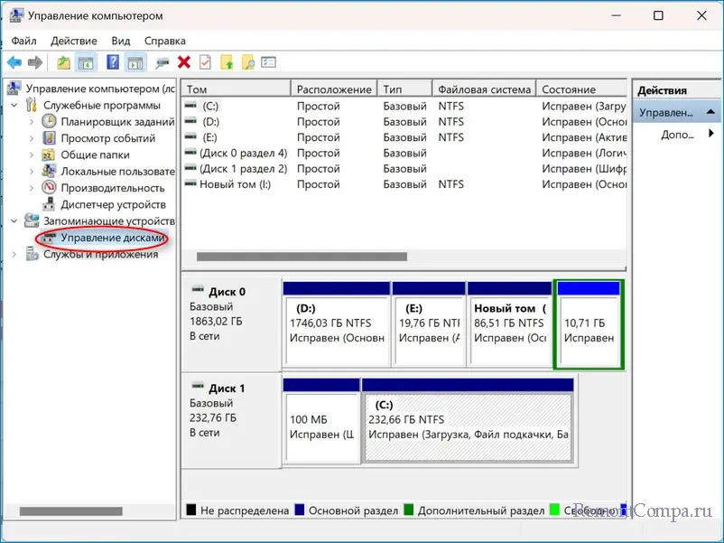Select Диспетчер устройств in the tree

[x=112, y=204]
